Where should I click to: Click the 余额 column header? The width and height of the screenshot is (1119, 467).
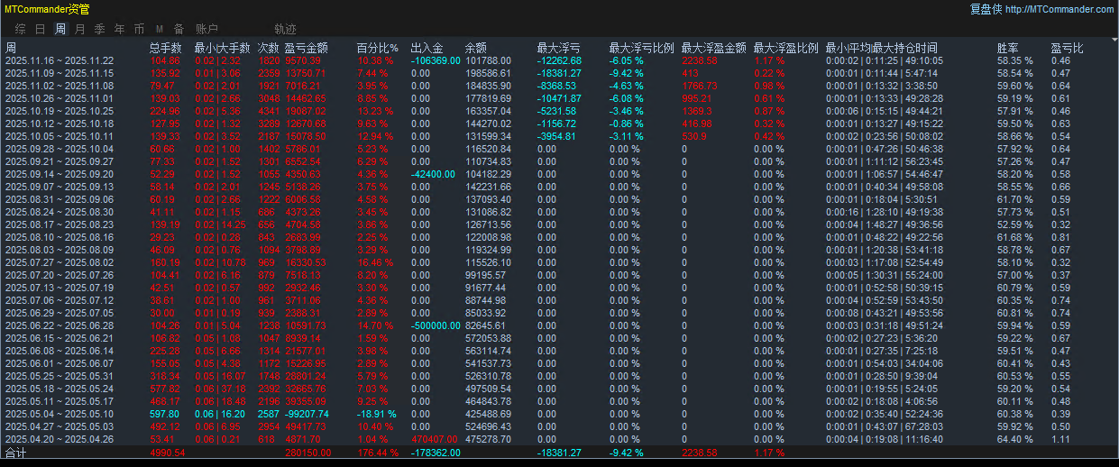[475, 48]
